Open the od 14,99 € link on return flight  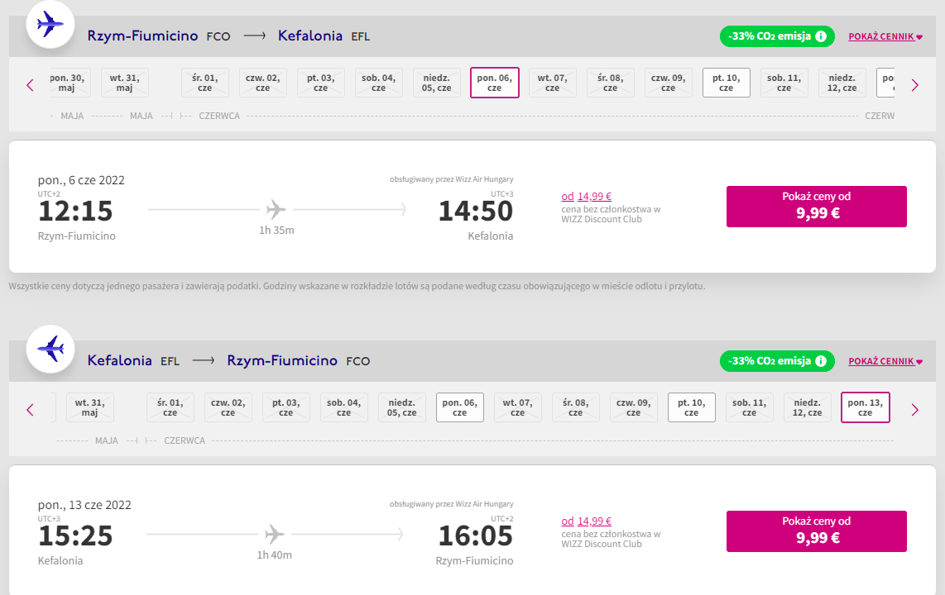pyautogui.click(x=587, y=521)
